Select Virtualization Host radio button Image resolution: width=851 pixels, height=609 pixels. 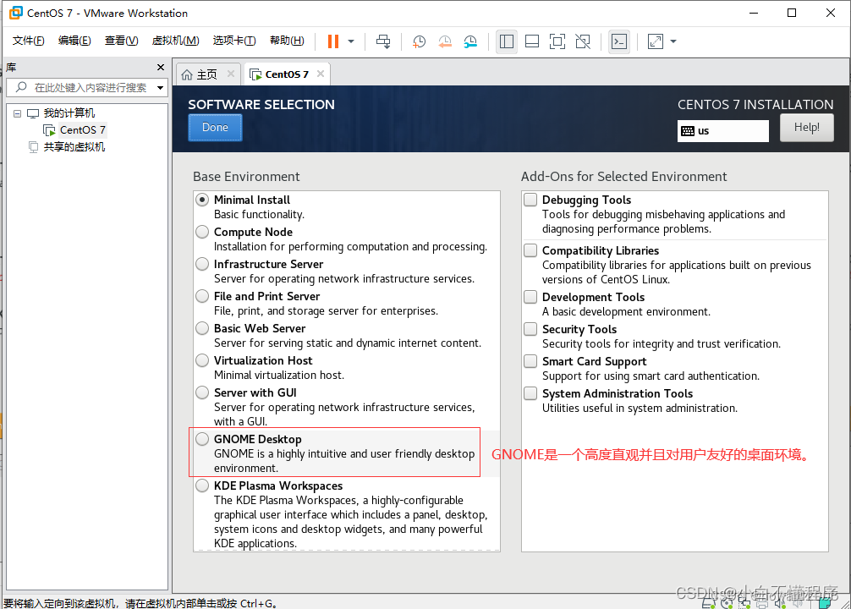[x=202, y=360]
